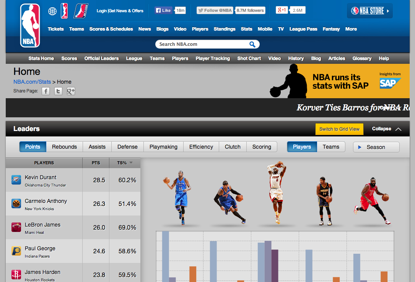Sort by TS% column arrow
The height and width of the screenshot is (282, 415).
131,163
